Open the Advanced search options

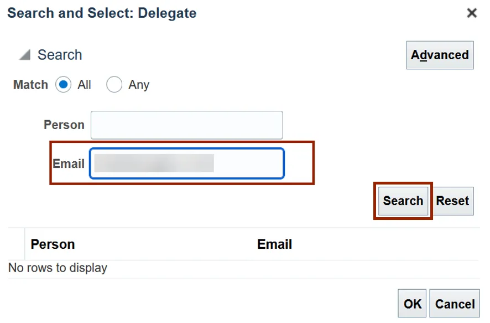click(440, 55)
